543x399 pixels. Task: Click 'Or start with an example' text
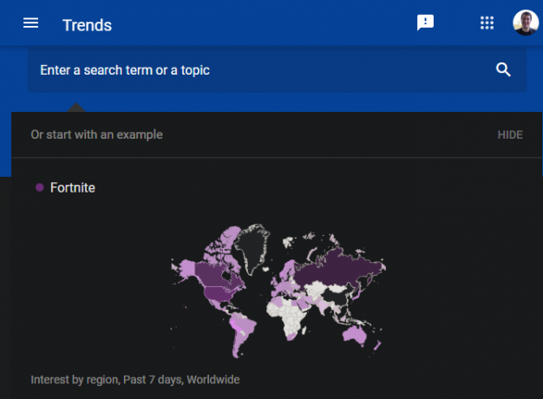point(96,134)
